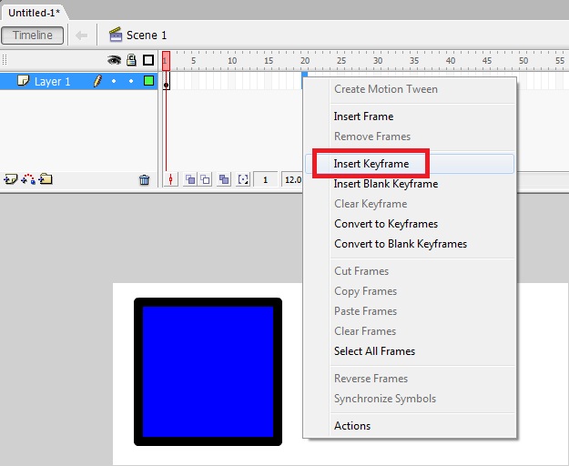Select the Layer 1 row
The height and width of the screenshot is (466, 569).
(x=78, y=81)
